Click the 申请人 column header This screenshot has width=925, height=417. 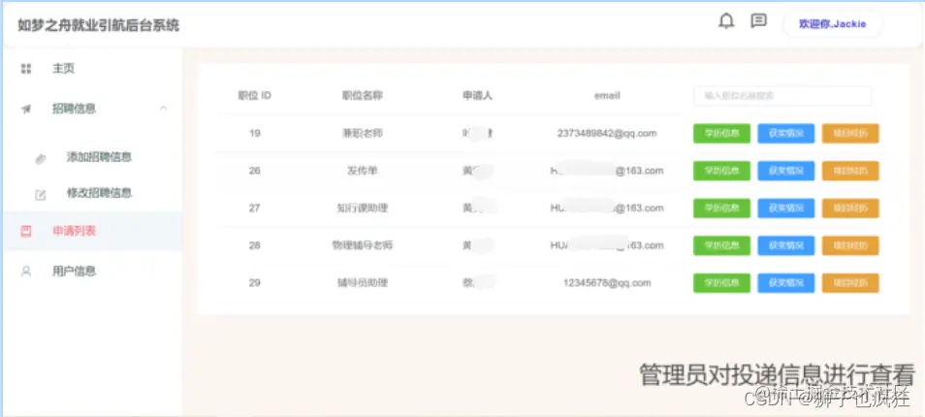pyautogui.click(x=477, y=96)
